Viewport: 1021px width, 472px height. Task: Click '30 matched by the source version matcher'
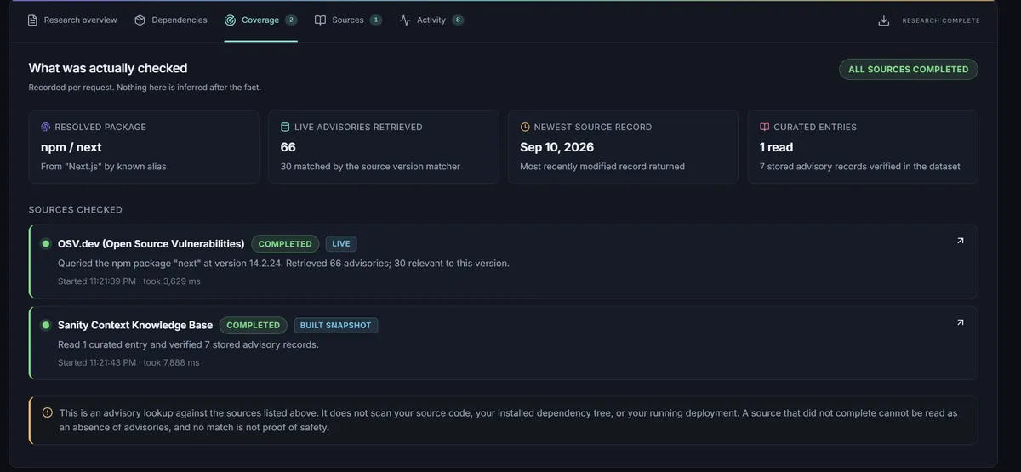coord(370,167)
